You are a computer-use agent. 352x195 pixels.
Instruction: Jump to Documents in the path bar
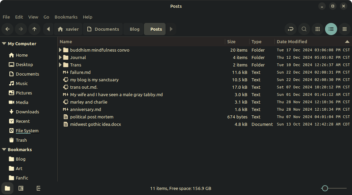coord(103,29)
